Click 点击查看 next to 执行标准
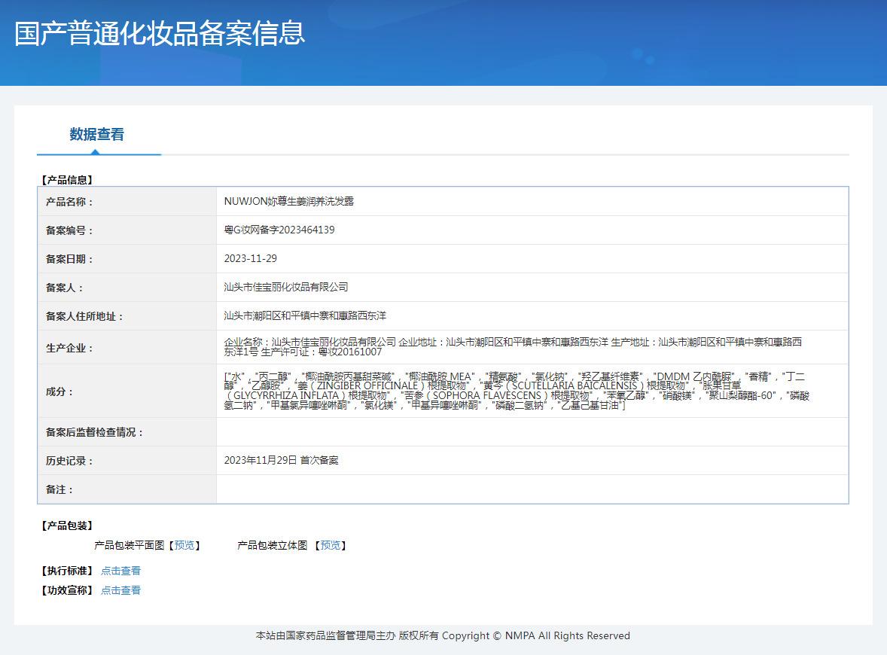The height and width of the screenshot is (655, 887). (x=120, y=571)
